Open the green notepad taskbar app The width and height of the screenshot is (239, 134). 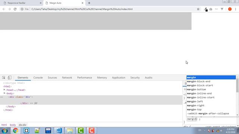point(37,131)
